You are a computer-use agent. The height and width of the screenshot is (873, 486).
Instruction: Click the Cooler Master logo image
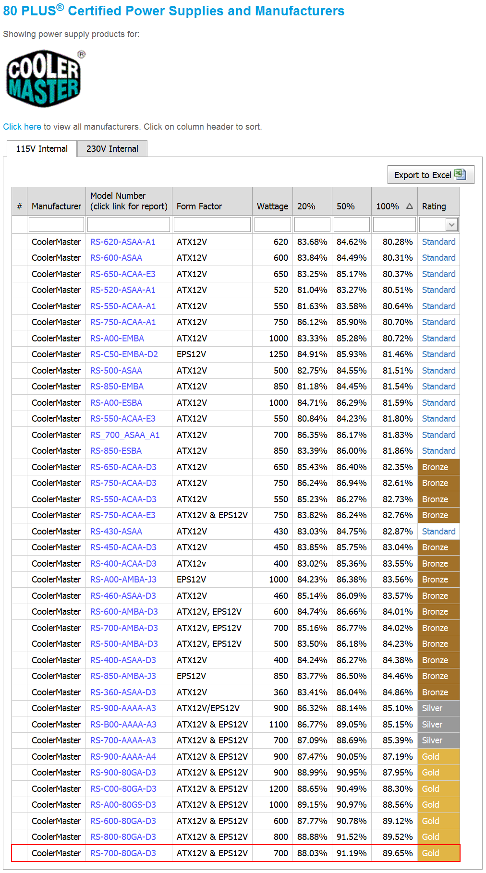(x=45, y=78)
